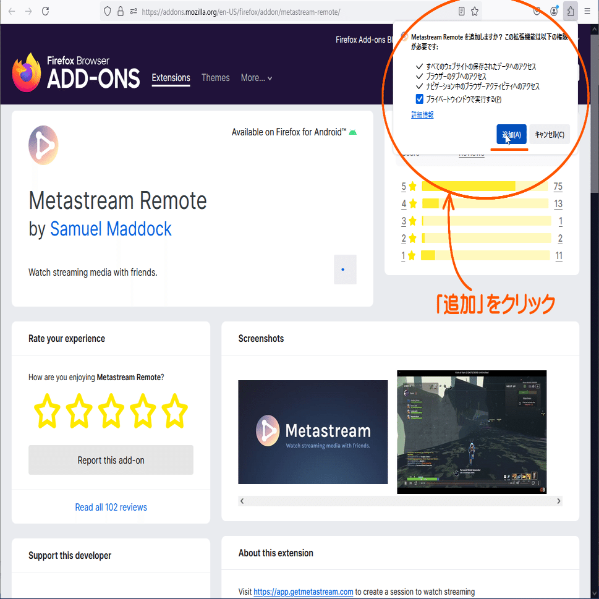
Task: Rate two stars for Metastream Remote
Action: [x=79, y=411]
